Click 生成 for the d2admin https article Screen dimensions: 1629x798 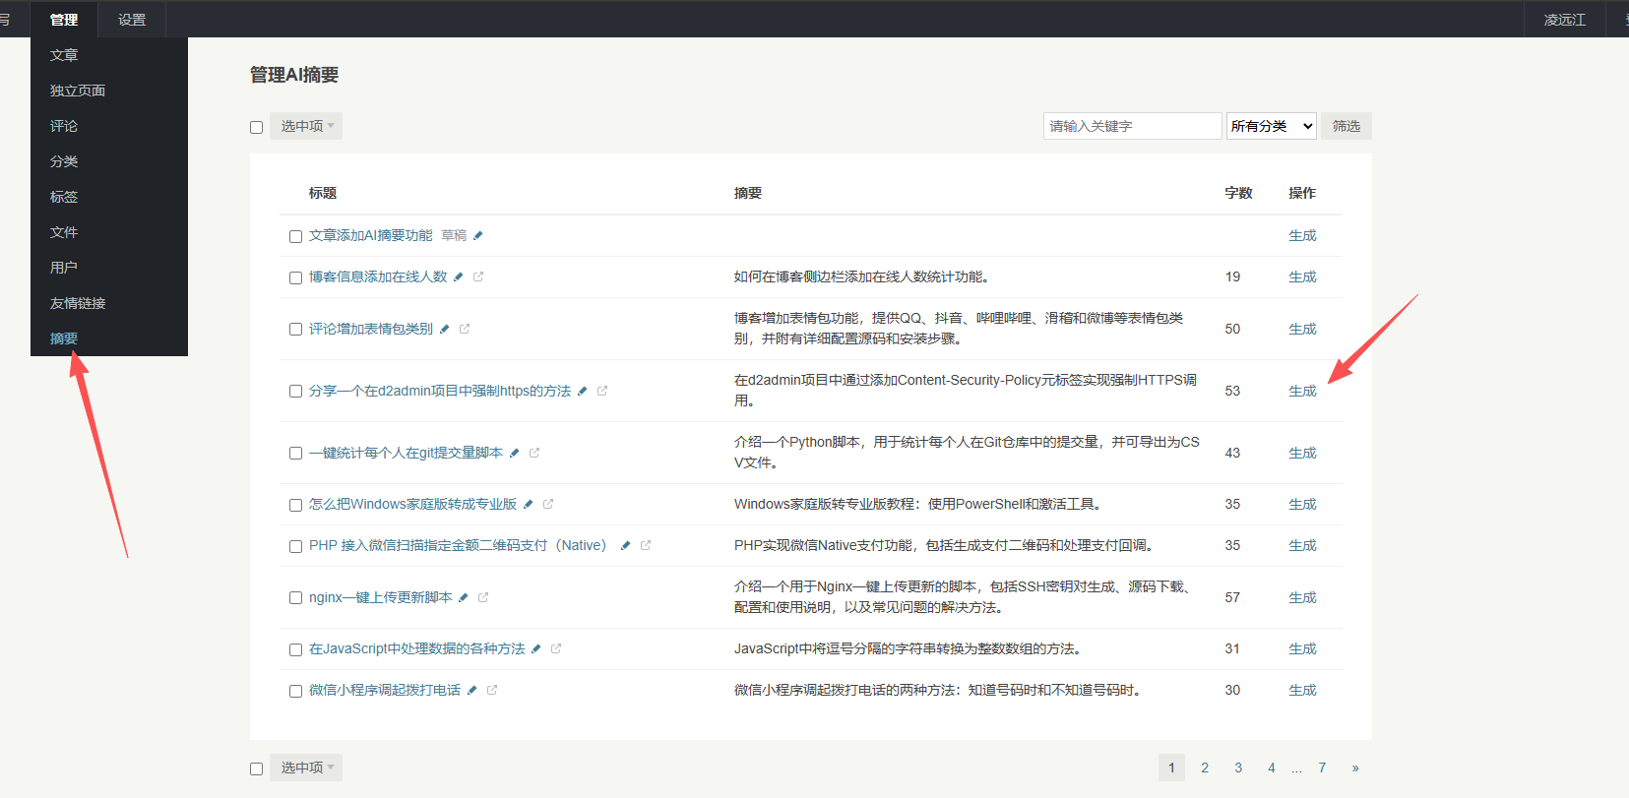(1302, 391)
